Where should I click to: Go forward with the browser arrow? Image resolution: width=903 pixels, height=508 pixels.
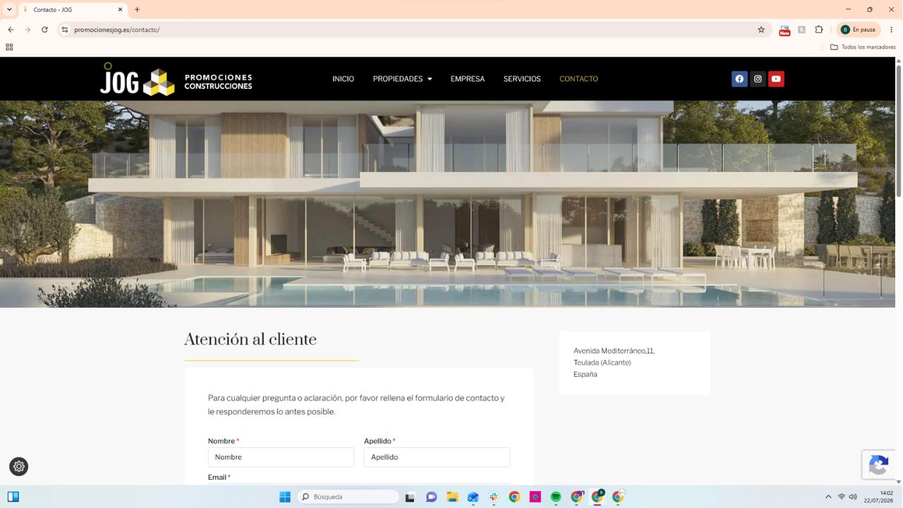[x=28, y=30]
